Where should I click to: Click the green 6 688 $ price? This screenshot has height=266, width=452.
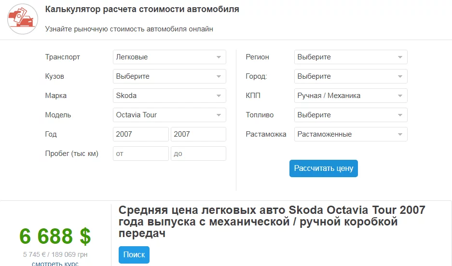(x=55, y=236)
